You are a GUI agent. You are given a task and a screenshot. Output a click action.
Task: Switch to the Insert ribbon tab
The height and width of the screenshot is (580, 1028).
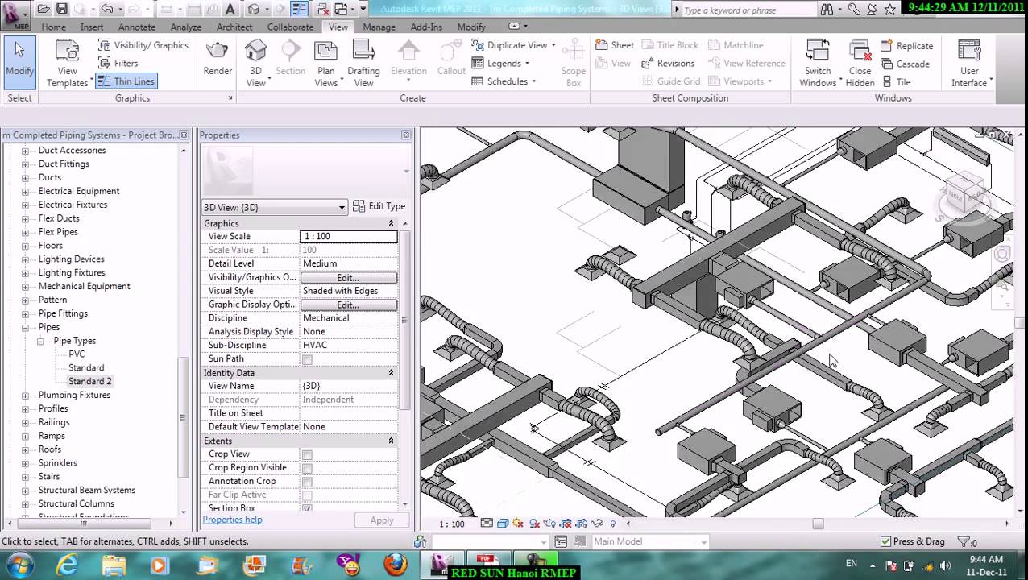point(92,27)
